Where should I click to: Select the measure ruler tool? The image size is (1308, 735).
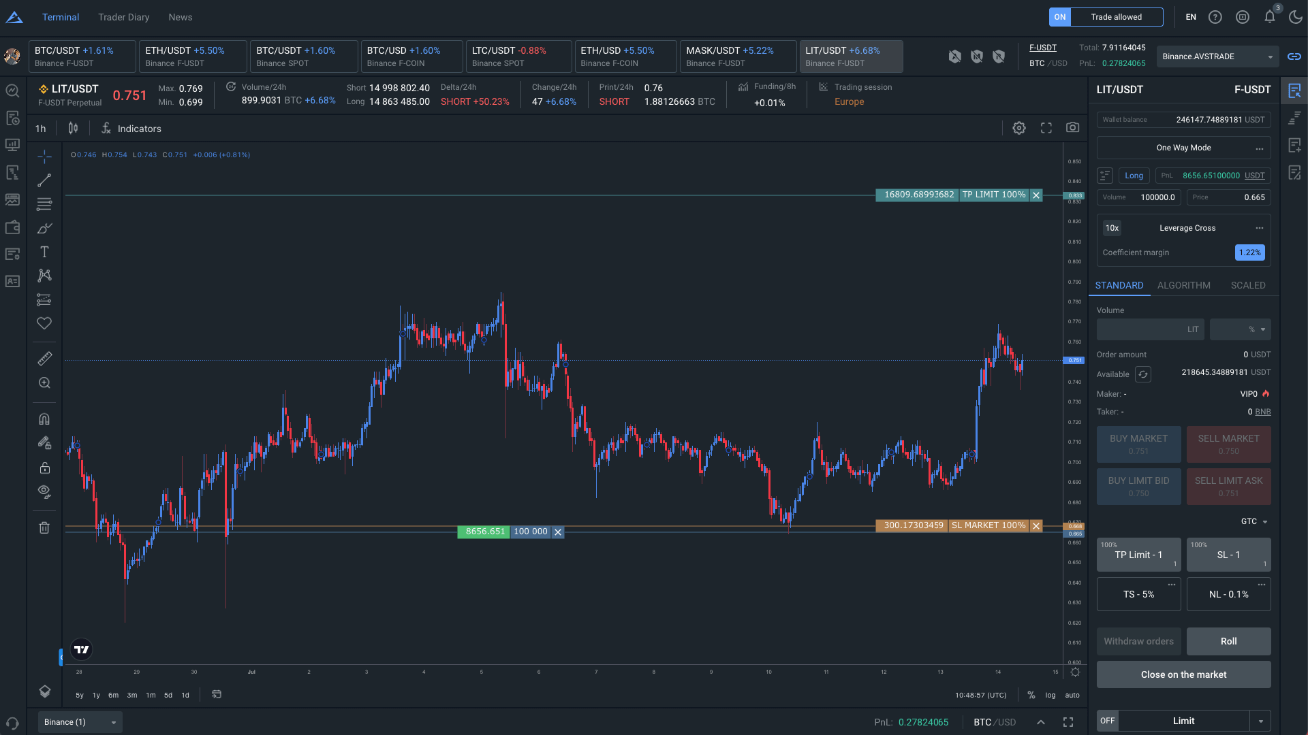44,358
